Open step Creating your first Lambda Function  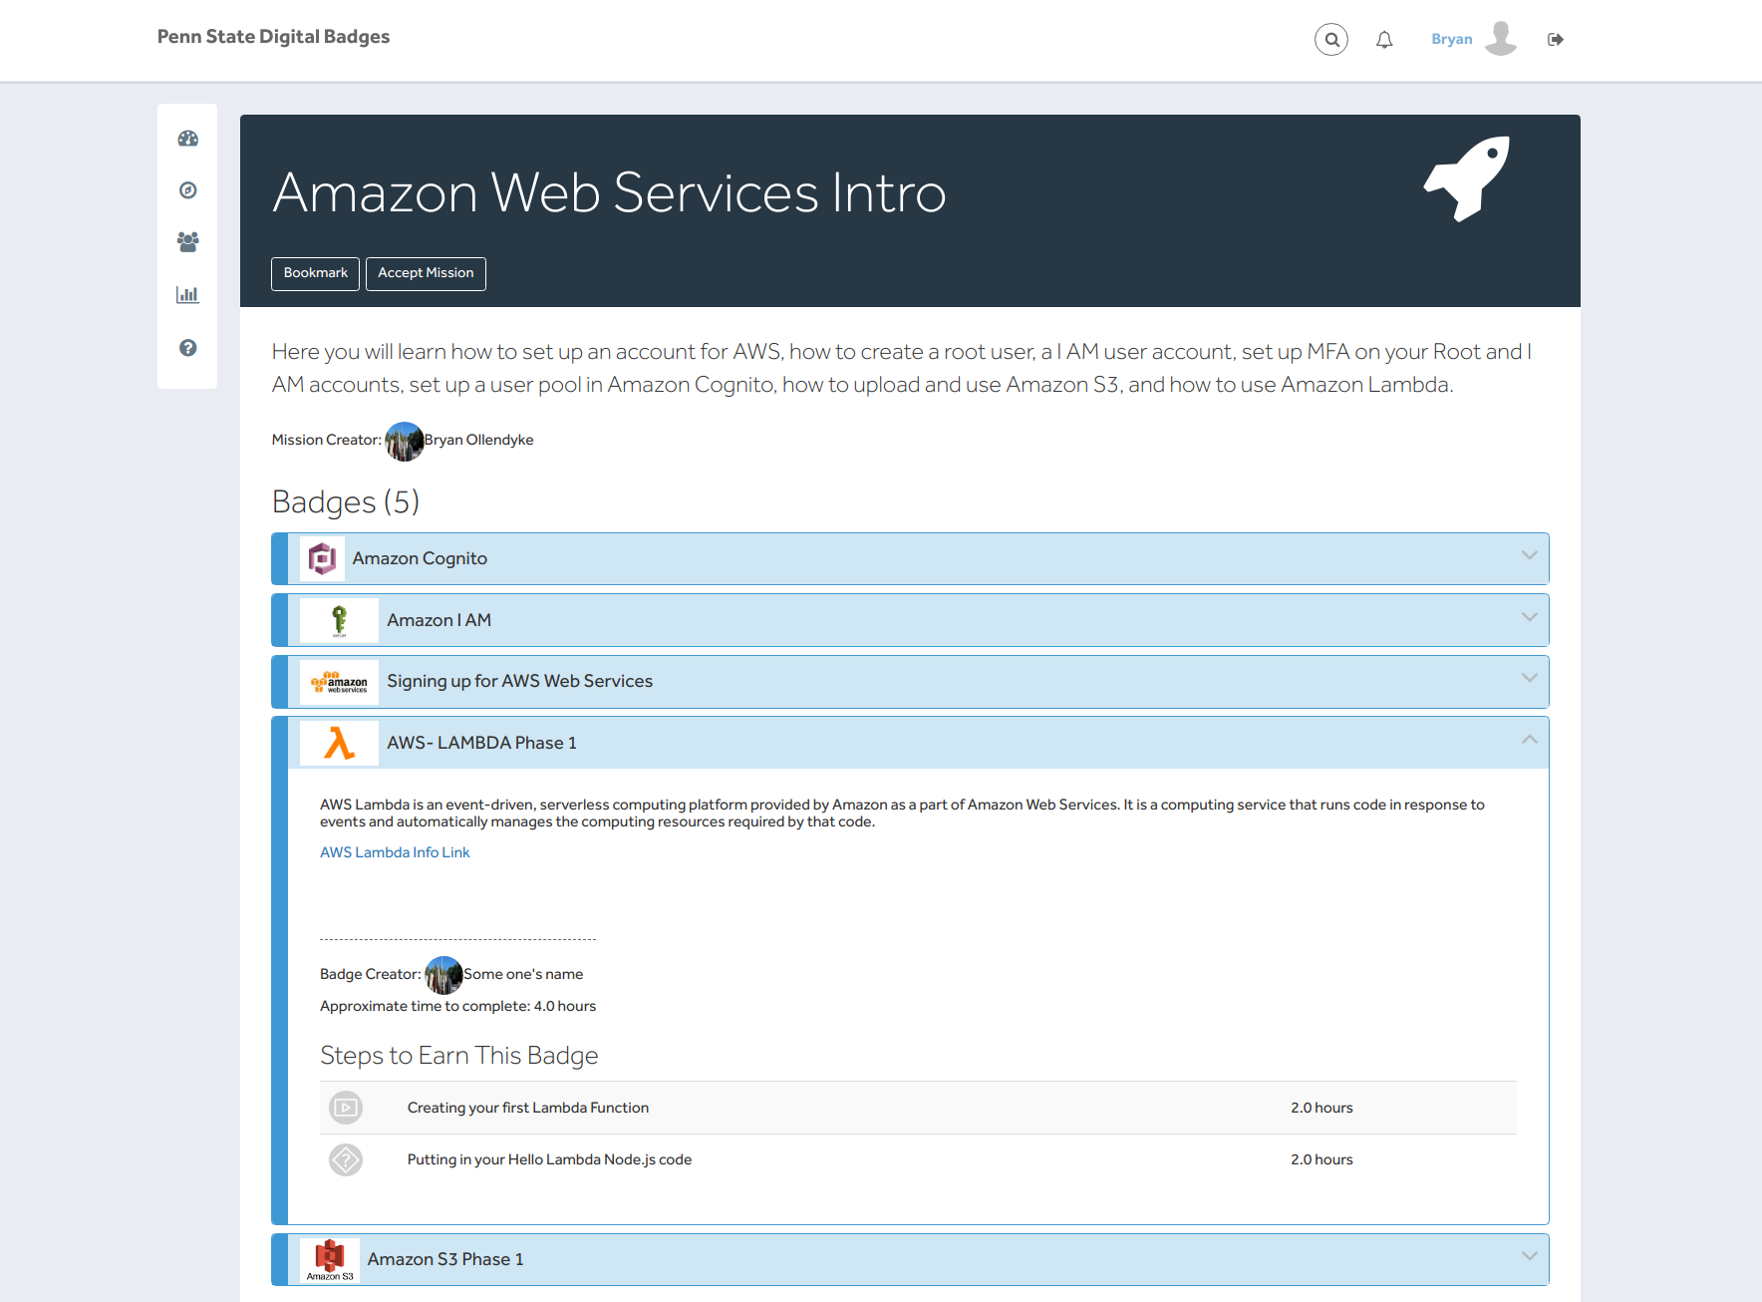(527, 1108)
